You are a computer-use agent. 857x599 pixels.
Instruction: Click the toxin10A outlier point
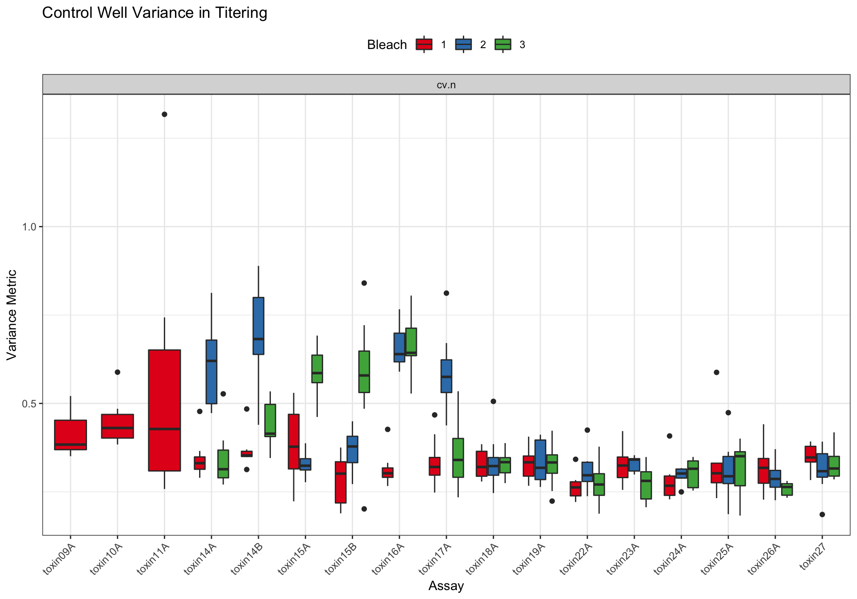click(x=117, y=372)
